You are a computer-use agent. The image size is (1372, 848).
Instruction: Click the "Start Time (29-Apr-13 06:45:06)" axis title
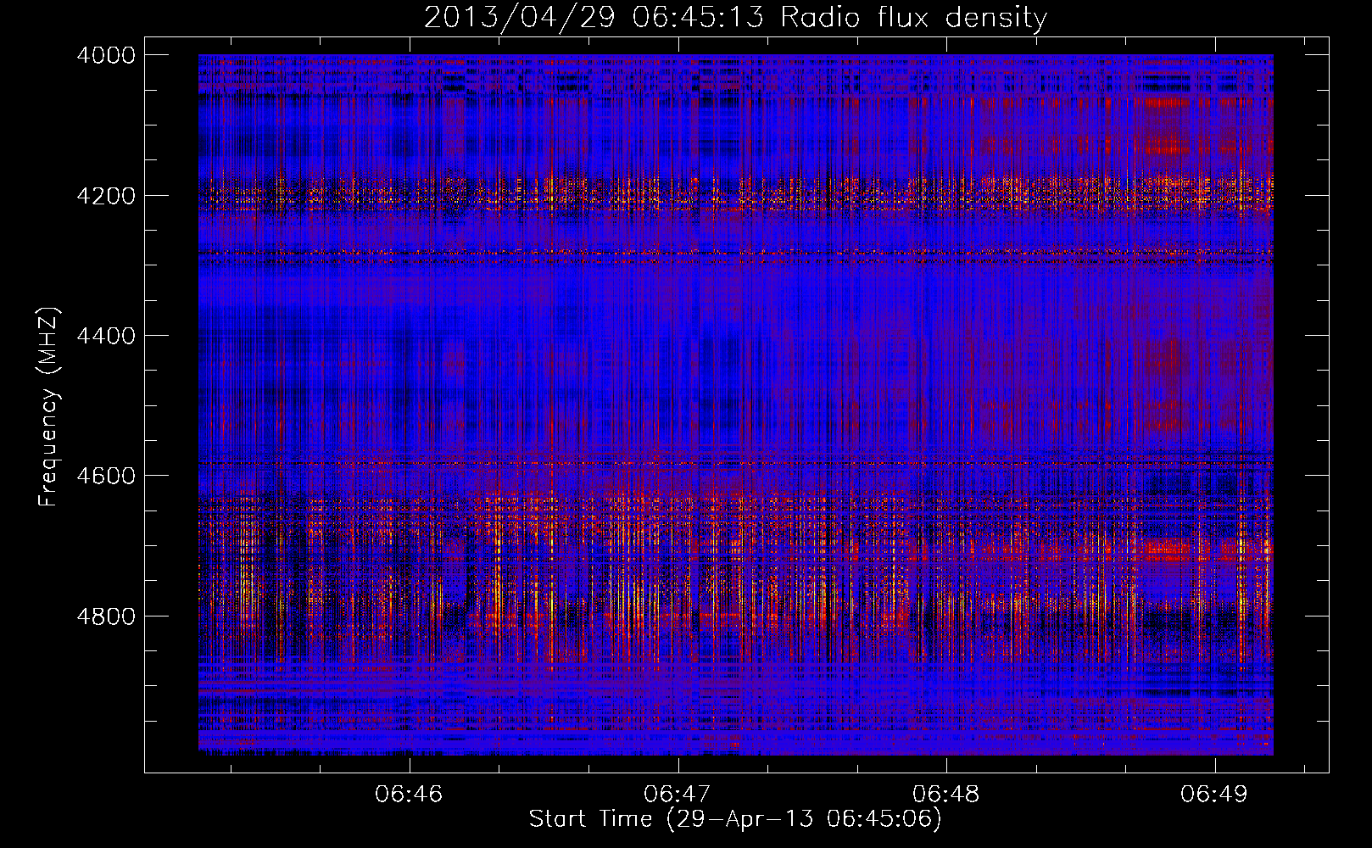[x=735, y=819]
